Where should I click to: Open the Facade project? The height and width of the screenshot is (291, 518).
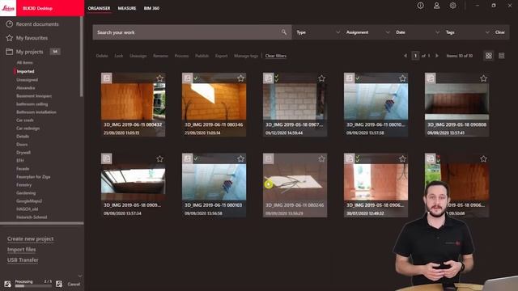coord(23,169)
